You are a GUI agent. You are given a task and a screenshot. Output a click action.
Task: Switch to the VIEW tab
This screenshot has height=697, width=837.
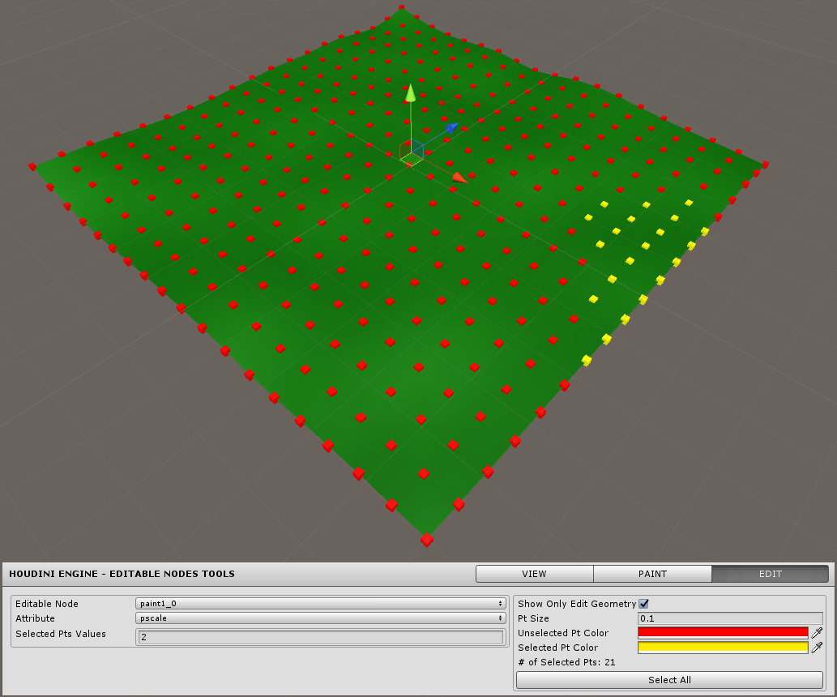(x=534, y=574)
